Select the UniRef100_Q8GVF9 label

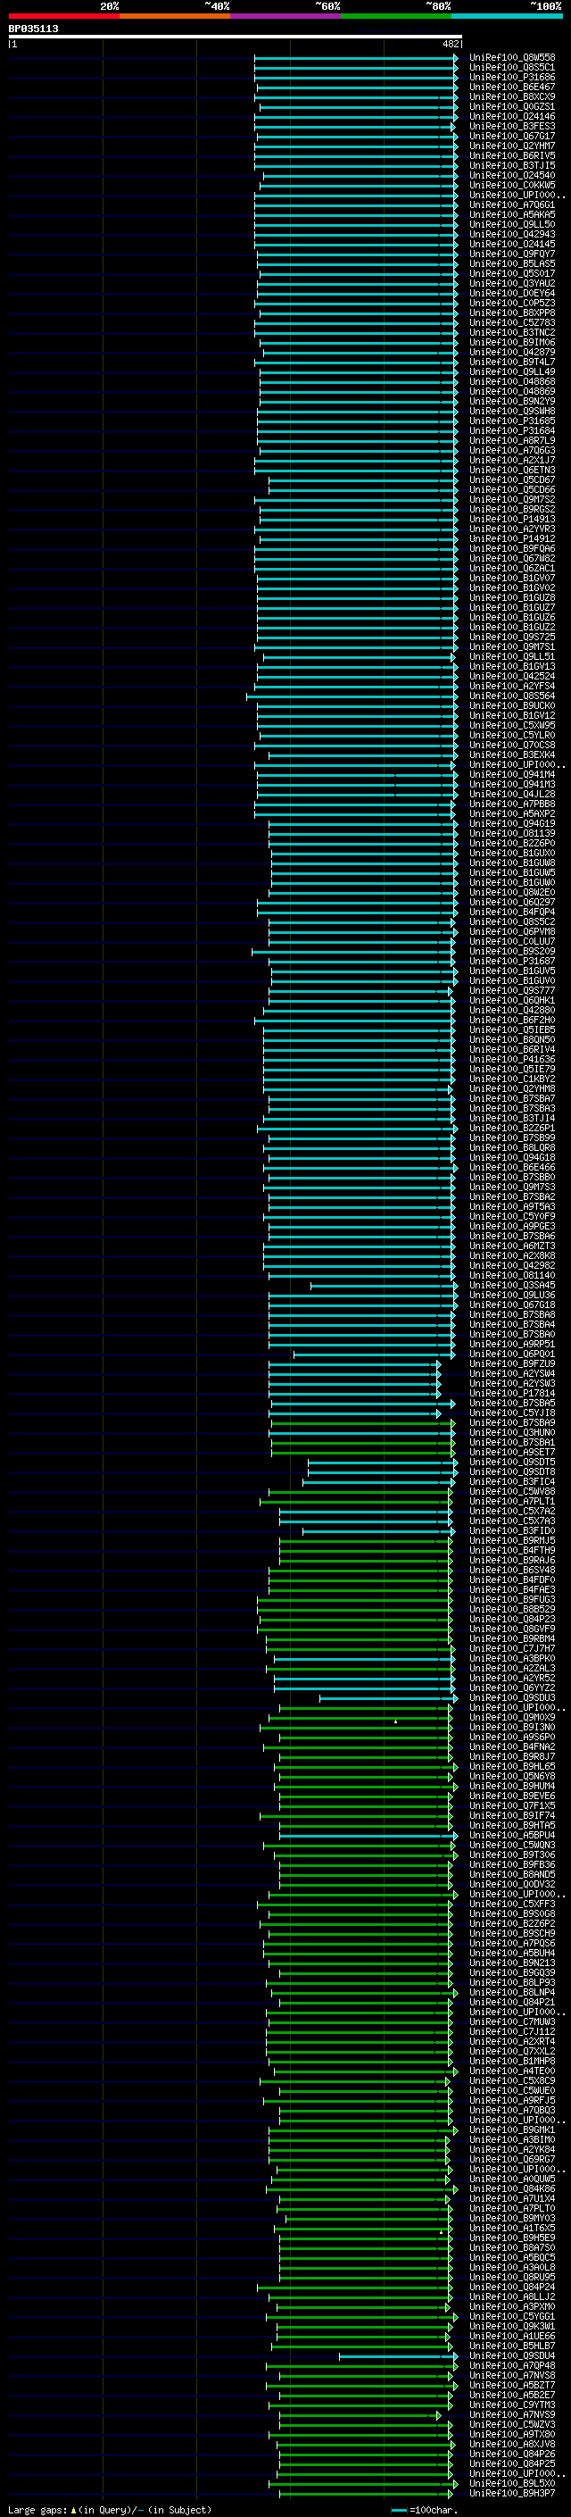point(511,1629)
